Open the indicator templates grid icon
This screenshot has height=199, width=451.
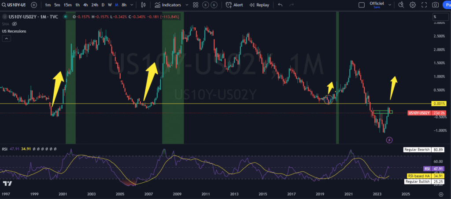click(x=195, y=5)
